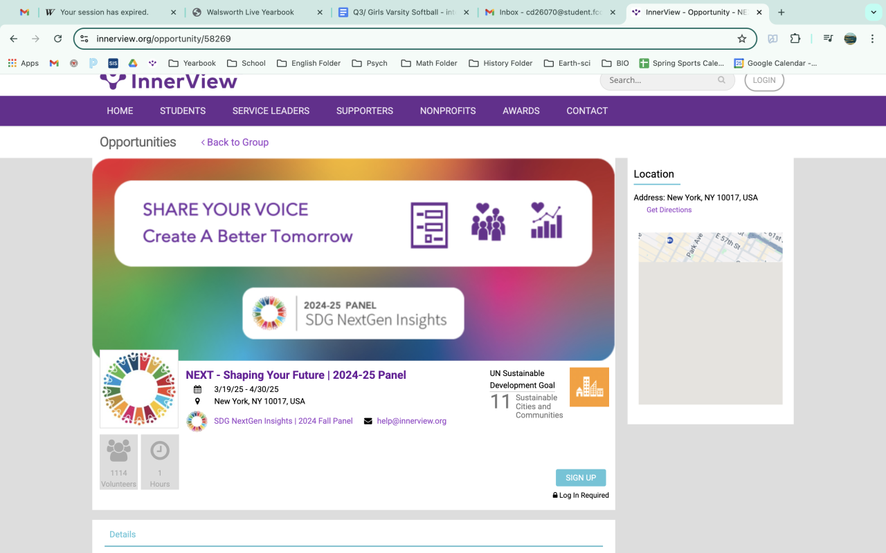This screenshot has width=886, height=553.
Task: Close the Q3/ Girls Varsity Softball tab
Action: (x=467, y=12)
